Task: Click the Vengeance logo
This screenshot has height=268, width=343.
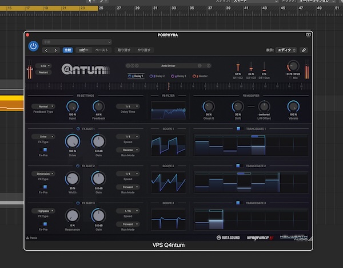Action: coord(260,238)
